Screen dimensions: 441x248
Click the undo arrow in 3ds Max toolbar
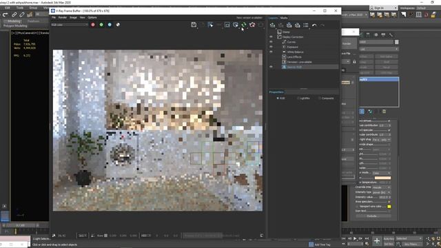[x=5, y=14]
